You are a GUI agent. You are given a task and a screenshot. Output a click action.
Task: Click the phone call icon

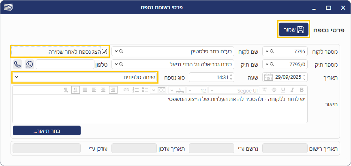pyautogui.click(x=17, y=64)
